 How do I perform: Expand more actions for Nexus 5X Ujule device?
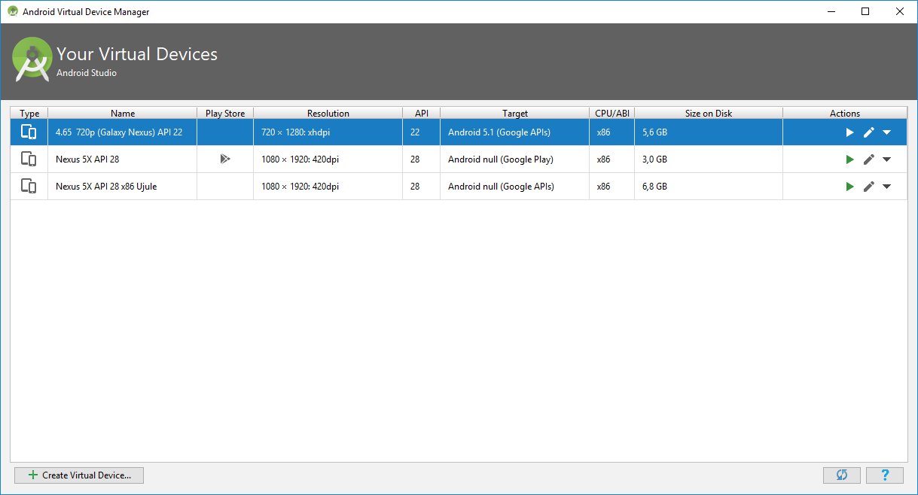(x=886, y=187)
